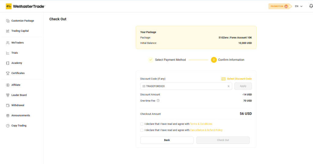Click the One-time Fee help icon
This screenshot has height=164, width=313.
pos(158,101)
